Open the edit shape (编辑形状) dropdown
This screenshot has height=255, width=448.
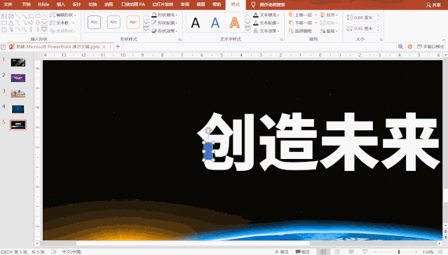click(63, 15)
